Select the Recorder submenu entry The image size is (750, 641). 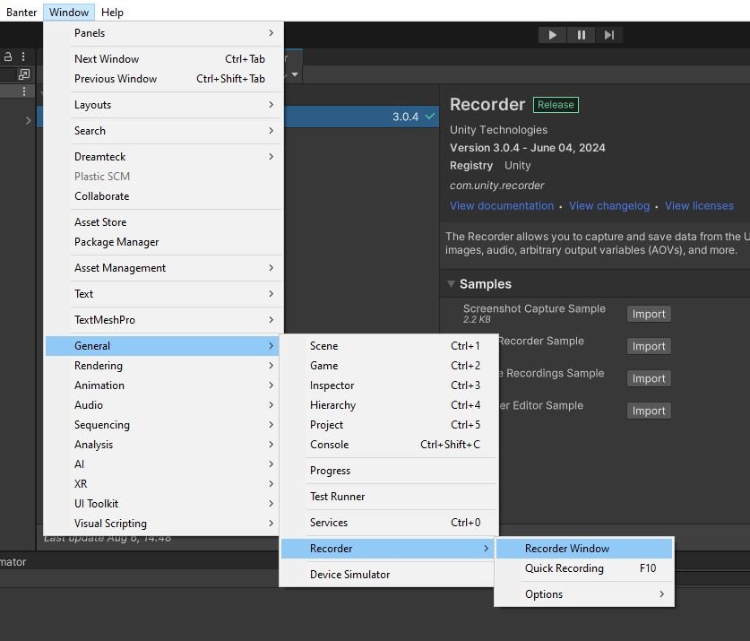387,549
